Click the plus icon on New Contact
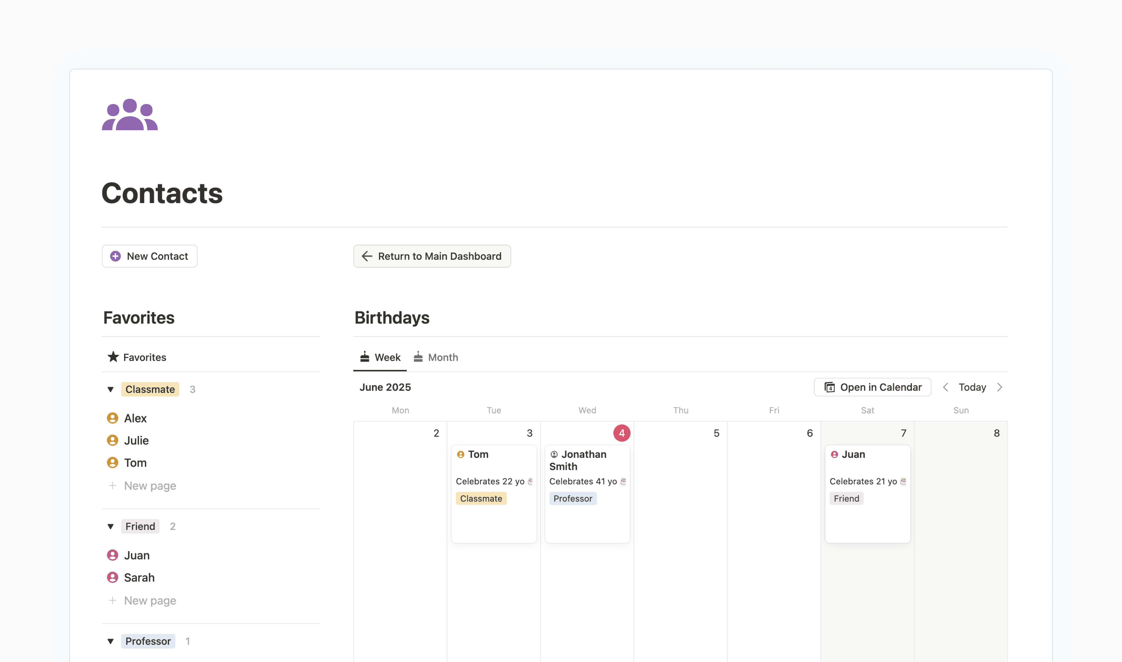 116,256
